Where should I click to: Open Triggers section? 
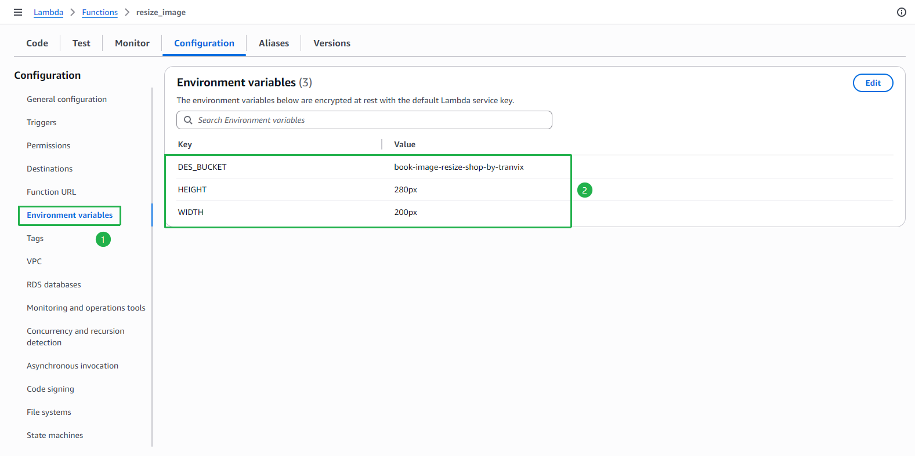coord(42,122)
